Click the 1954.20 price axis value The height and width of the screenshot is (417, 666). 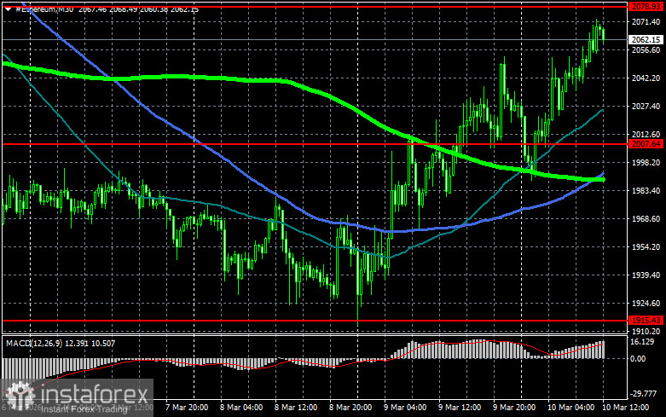(x=646, y=246)
